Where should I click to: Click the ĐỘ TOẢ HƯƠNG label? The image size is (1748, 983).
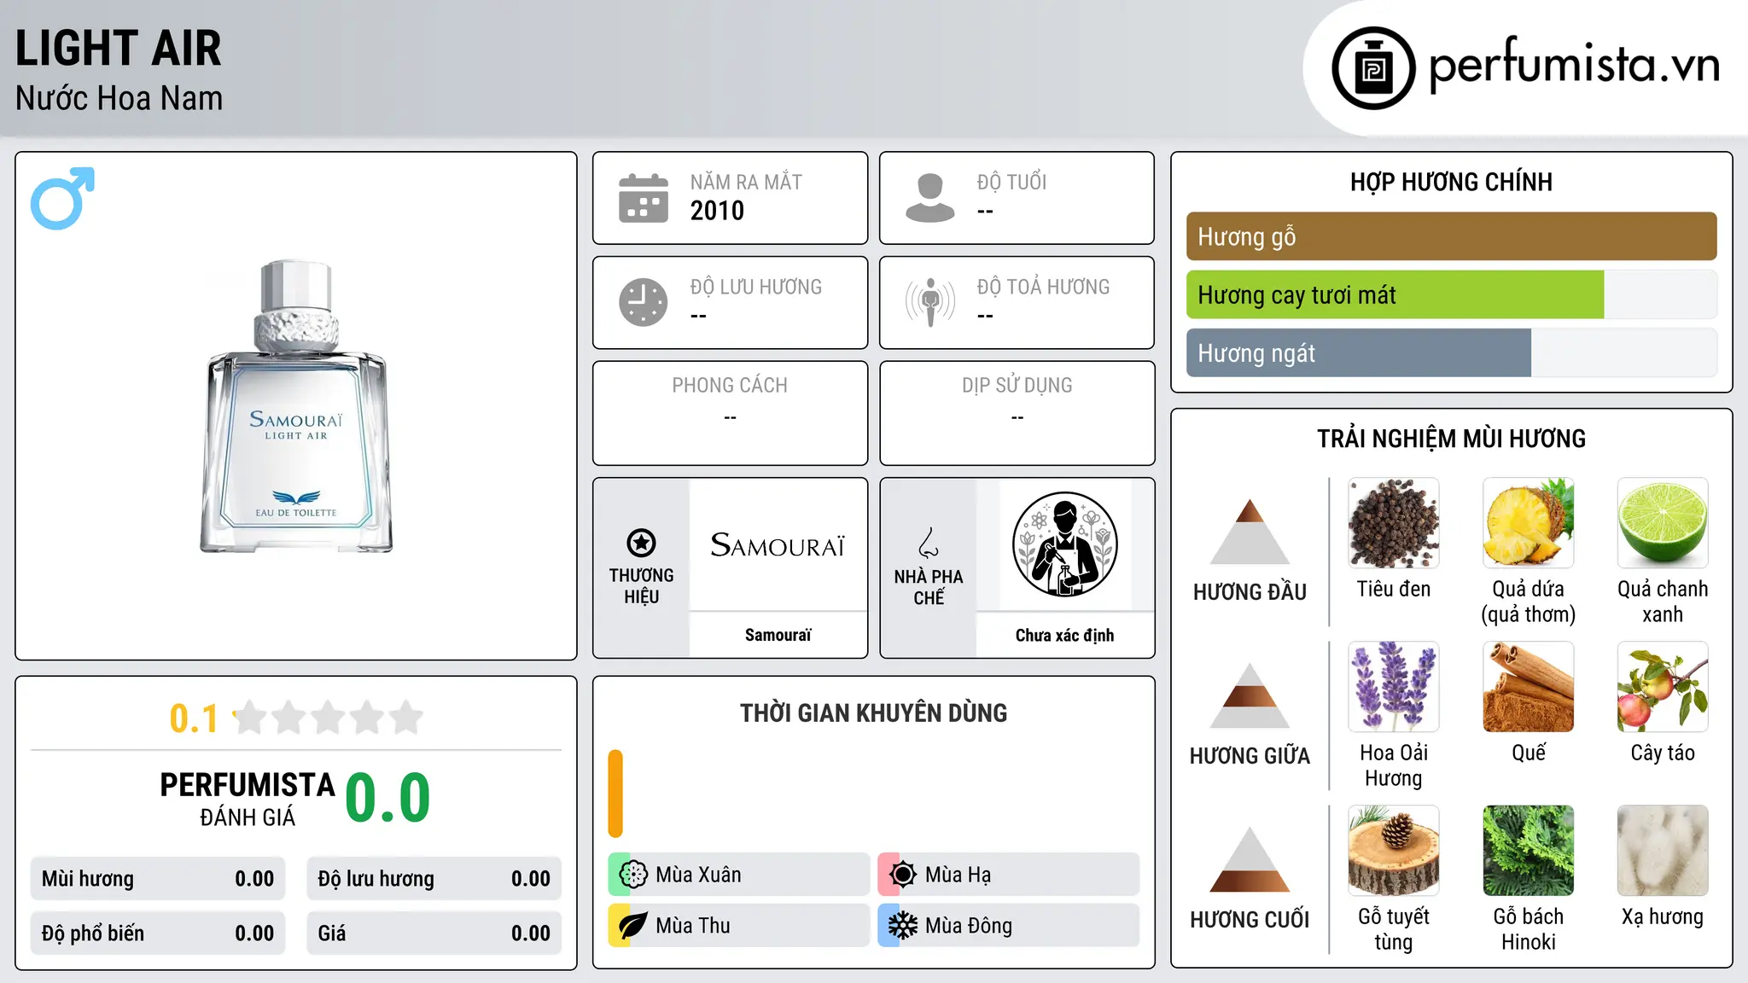coord(1043,287)
